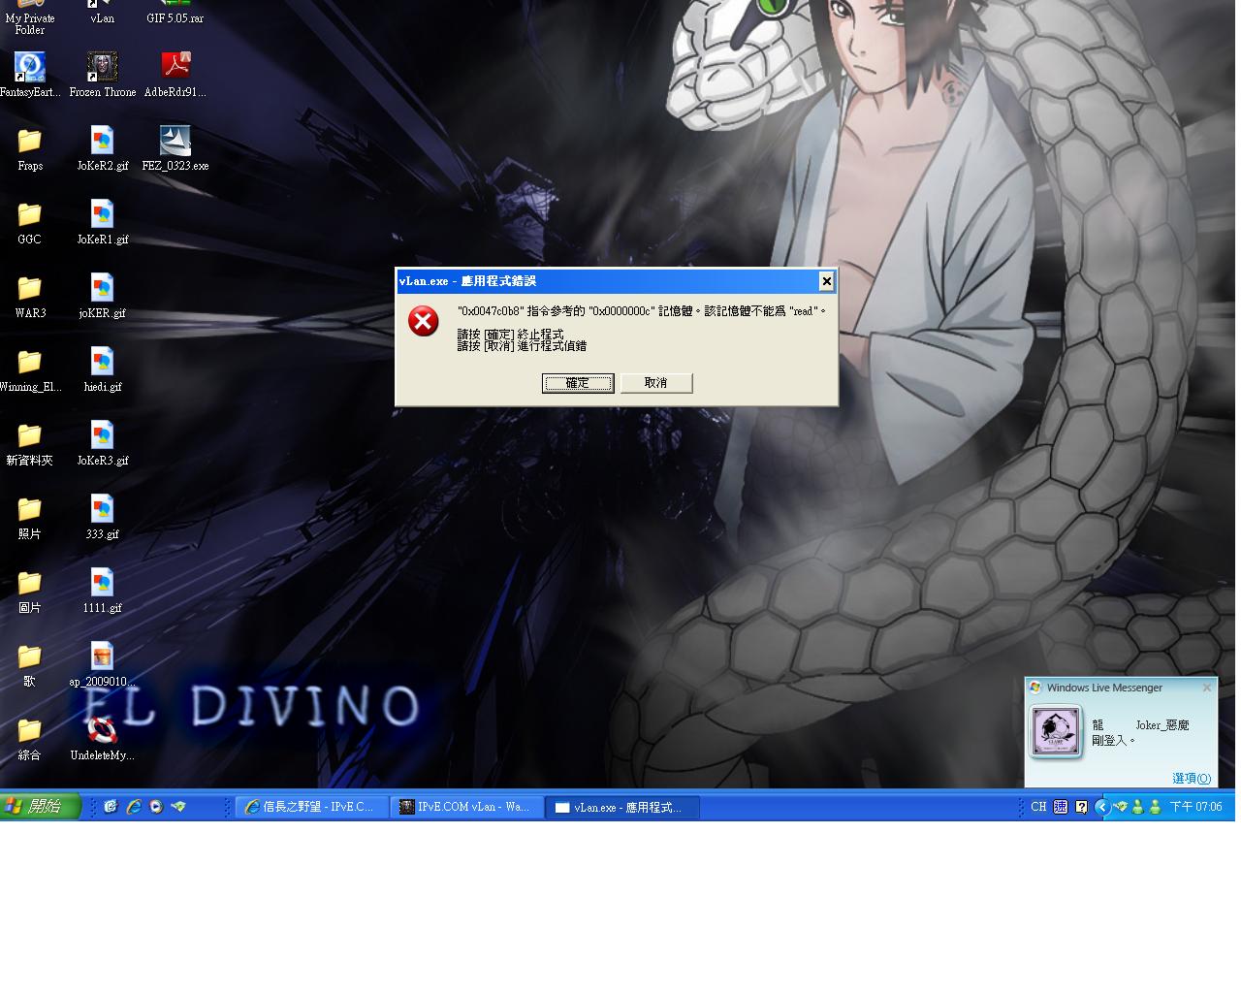
Task: Launch Internet Explorer from quick launch
Action: 134,807
